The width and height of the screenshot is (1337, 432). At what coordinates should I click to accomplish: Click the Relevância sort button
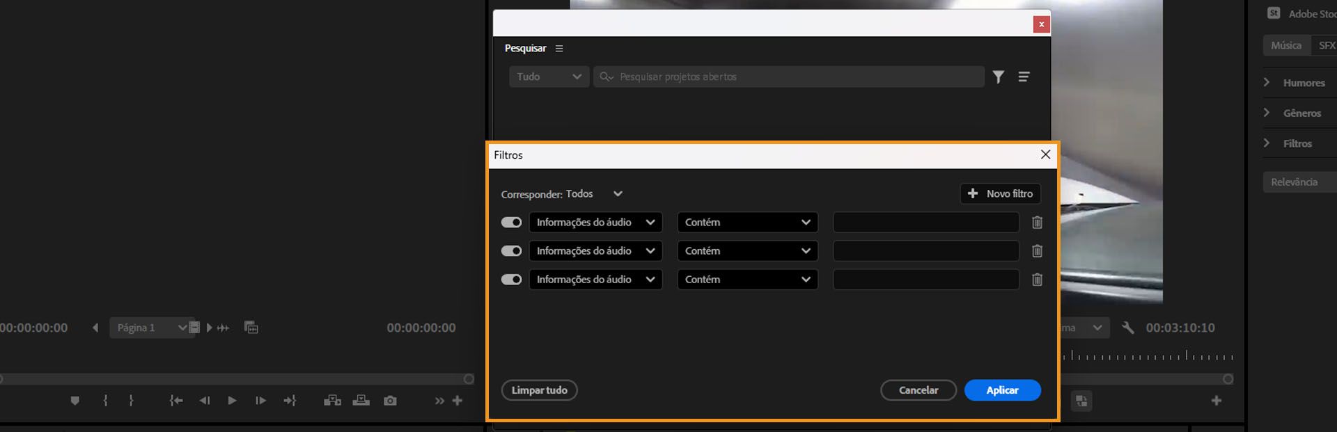(1299, 182)
